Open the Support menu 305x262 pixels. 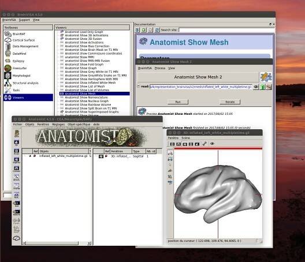pos(24,20)
